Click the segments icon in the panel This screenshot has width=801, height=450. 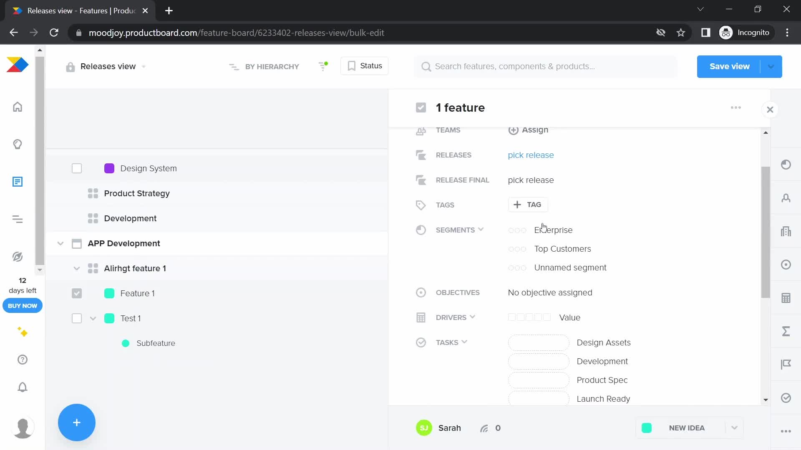pos(421,230)
